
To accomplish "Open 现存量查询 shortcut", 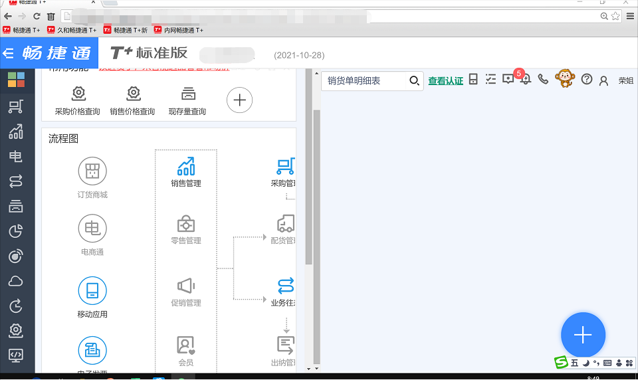I will click(187, 101).
